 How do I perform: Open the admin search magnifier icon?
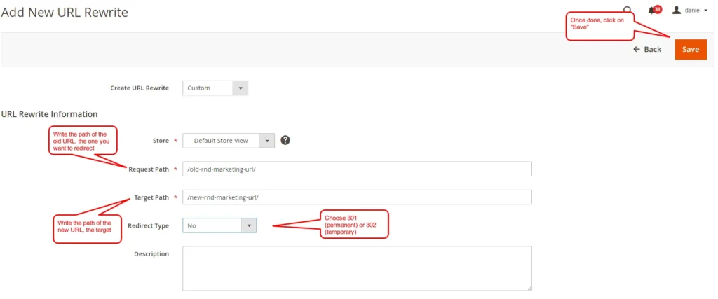tap(627, 10)
